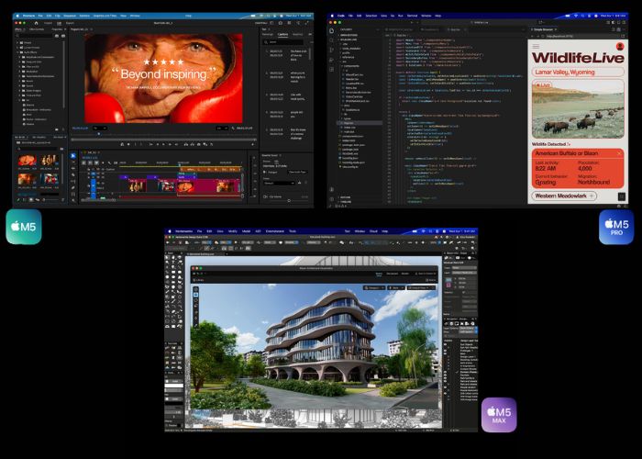
Task: Open Explorer view in VS Code activity bar
Action: [331, 30]
